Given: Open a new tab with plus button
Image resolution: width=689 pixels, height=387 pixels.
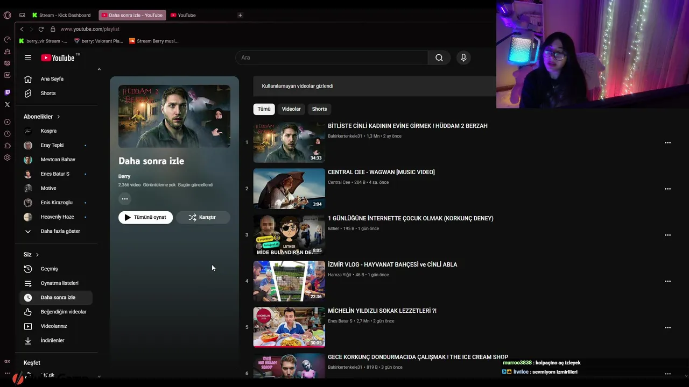Looking at the screenshot, I should coord(240,15).
